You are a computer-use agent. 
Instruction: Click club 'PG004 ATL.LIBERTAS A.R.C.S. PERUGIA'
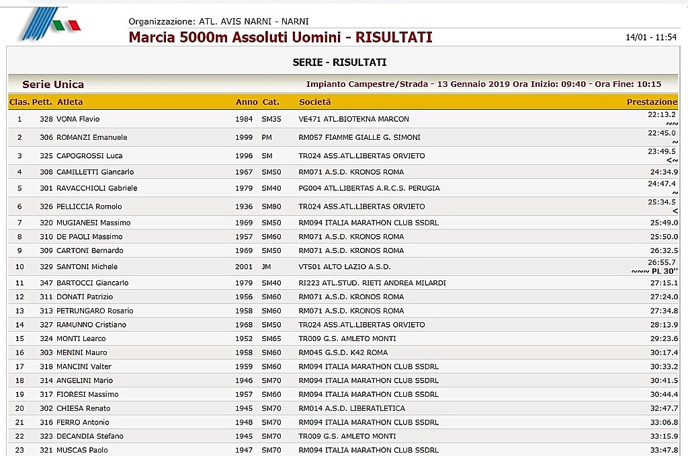pos(369,188)
